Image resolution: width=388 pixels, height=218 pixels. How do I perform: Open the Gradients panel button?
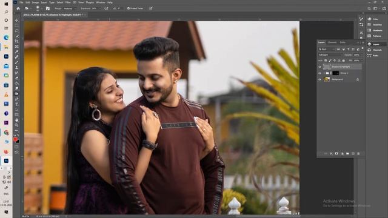375,30
